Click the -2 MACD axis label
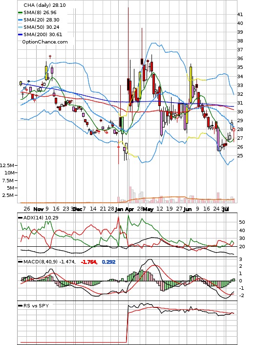The image size is (257, 345). 241,296
